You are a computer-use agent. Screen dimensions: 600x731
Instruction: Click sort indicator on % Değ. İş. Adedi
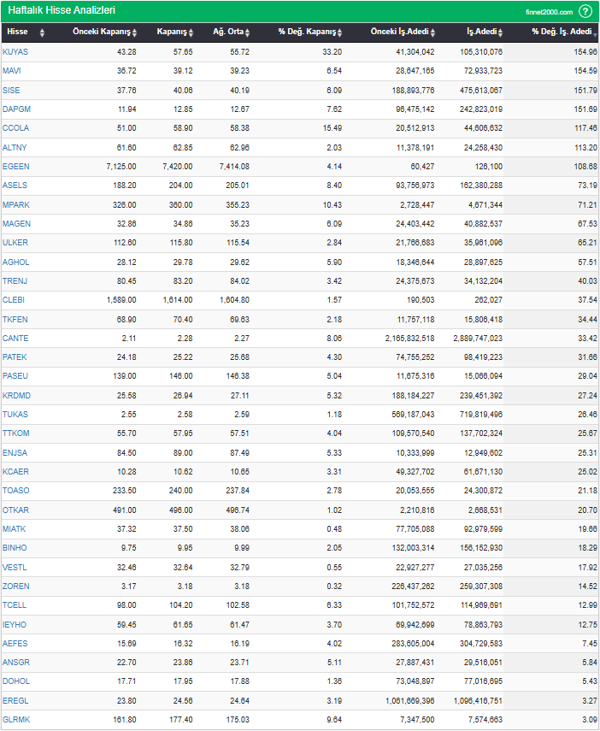coord(595,32)
